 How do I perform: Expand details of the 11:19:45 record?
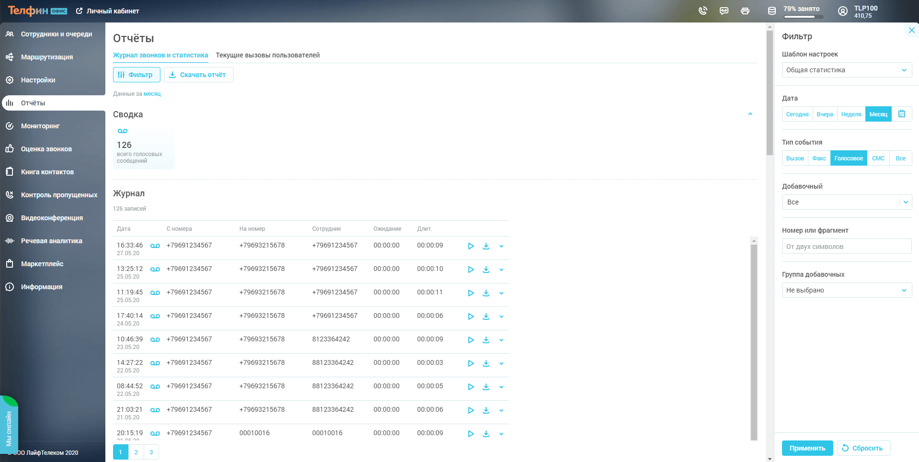[x=501, y=293]
